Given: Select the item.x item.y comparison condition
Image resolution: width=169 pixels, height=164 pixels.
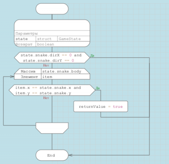Looking at the screenshot, I should click(52, 90).
